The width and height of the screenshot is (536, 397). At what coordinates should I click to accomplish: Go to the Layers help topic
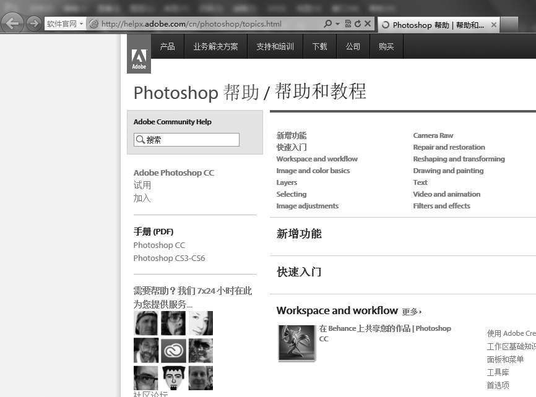(287, 182)
